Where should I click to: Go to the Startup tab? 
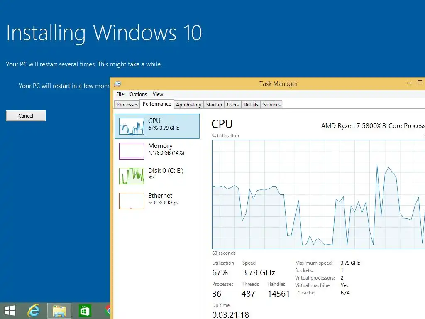pos(214,104)
